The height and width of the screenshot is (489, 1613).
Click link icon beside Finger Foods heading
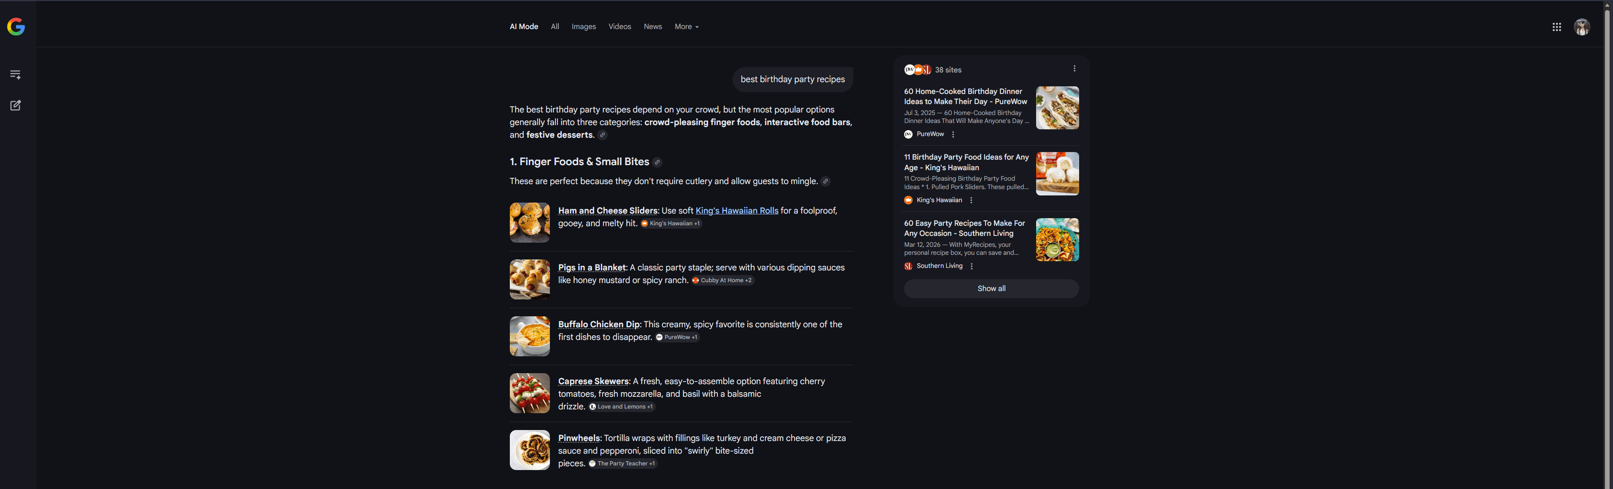point(657,163)
